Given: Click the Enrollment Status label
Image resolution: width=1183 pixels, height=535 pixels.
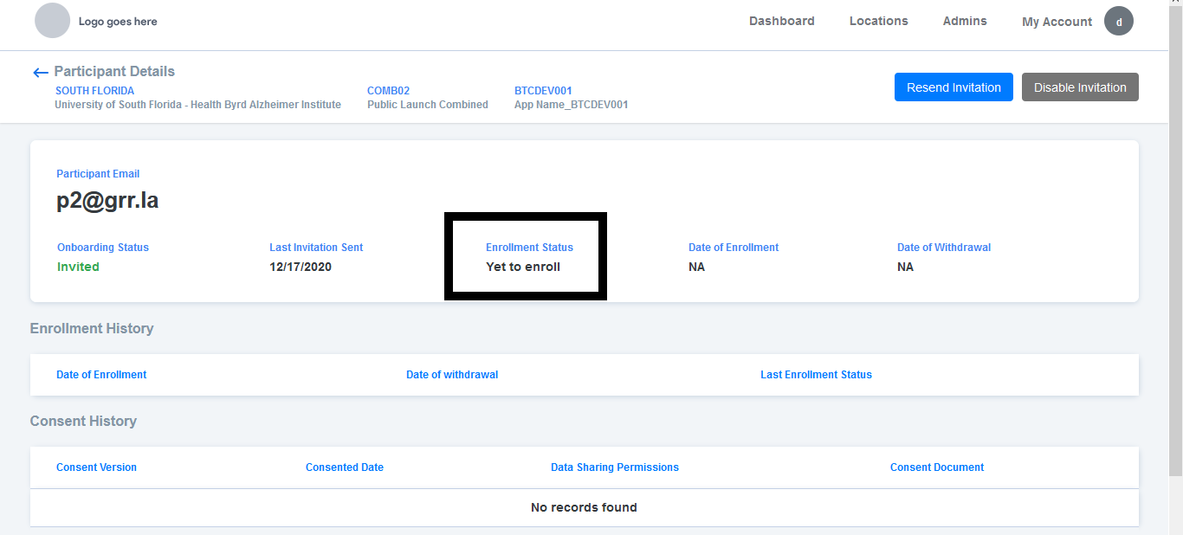Looking at the screenshot, I should (529, 248).
